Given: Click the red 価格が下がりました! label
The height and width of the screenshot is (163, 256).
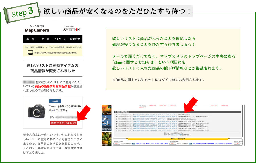Looking at the screenshot, I should [x=63, y=123].
